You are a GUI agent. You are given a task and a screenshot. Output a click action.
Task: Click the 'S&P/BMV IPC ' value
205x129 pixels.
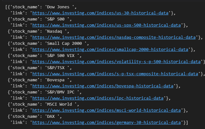pyautogui.click(x=62, y=92)
